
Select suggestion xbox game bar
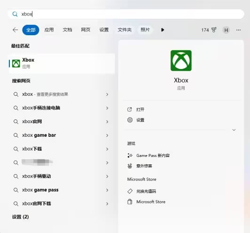[x=39, y=135]
